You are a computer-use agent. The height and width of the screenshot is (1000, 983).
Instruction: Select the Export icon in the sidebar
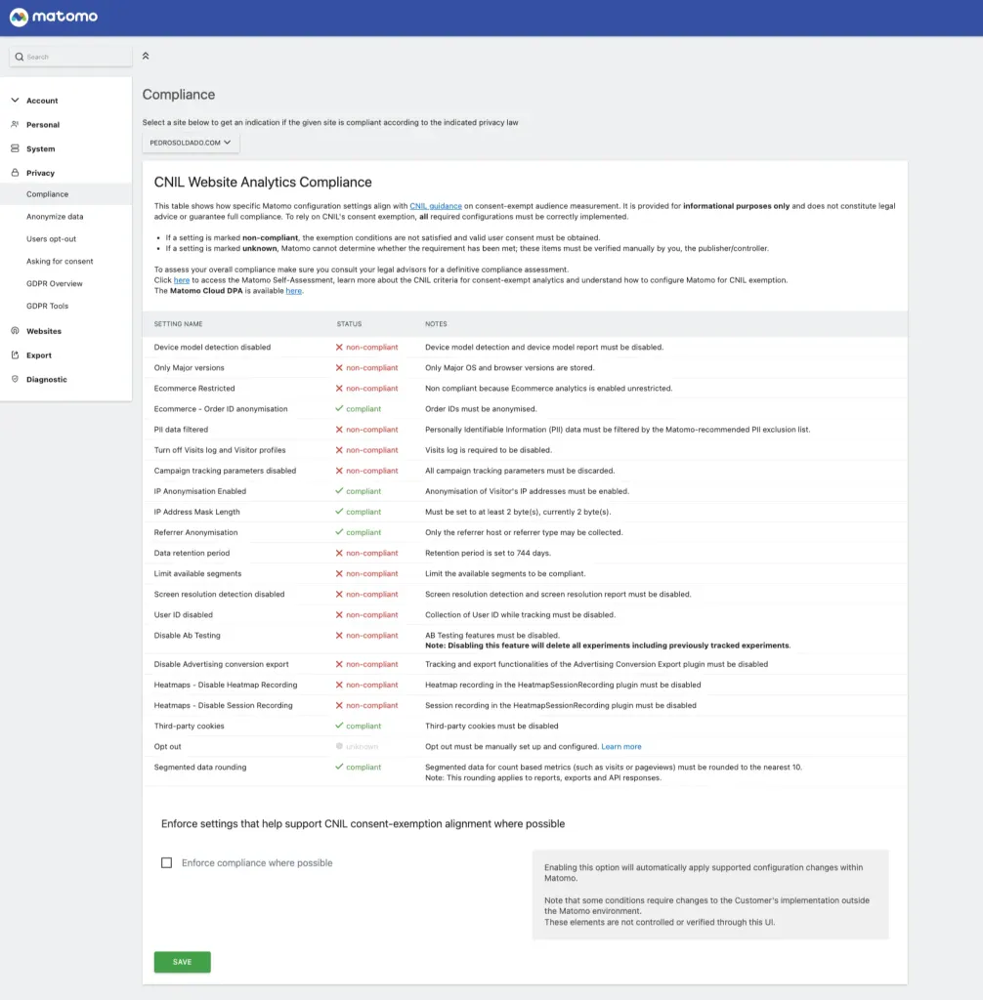click(16, 354)
